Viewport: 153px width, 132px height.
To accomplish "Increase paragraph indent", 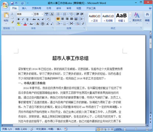I will [82, 14].
